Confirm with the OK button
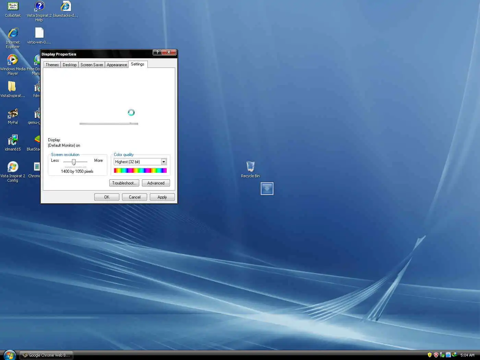The width and height of the screenshot is (480, 360). [x=107, y=197]
